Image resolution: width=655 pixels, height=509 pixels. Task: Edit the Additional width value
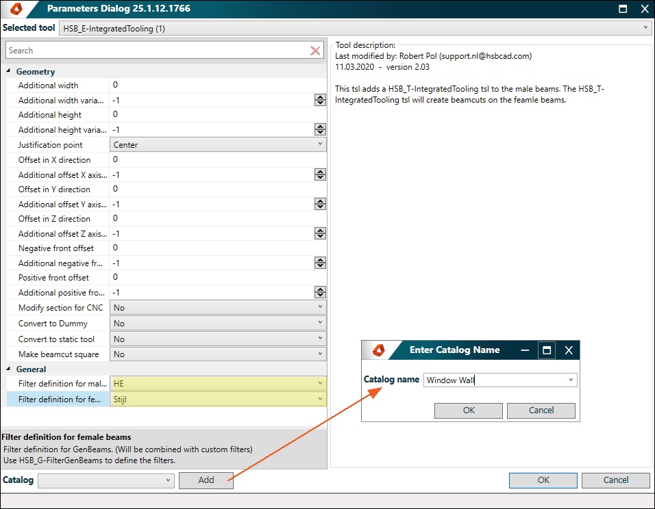pos(218,85)
